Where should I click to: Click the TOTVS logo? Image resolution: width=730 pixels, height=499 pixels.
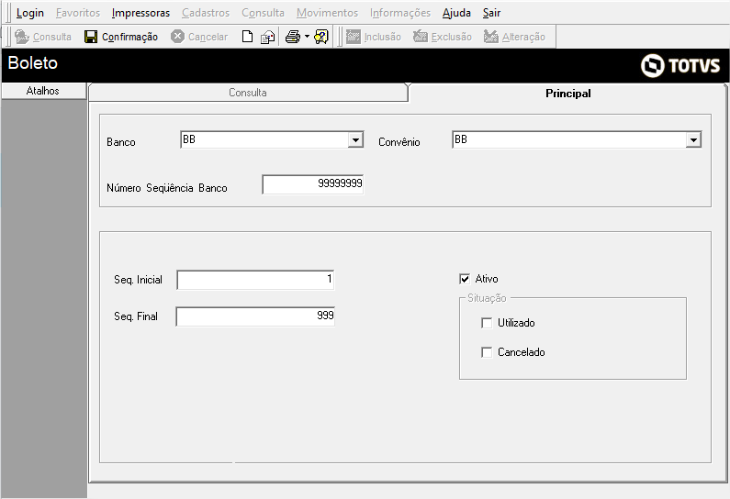click(x=680, y=65)
